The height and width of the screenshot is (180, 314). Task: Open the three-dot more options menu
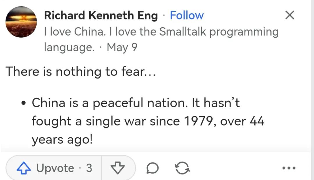289,168
